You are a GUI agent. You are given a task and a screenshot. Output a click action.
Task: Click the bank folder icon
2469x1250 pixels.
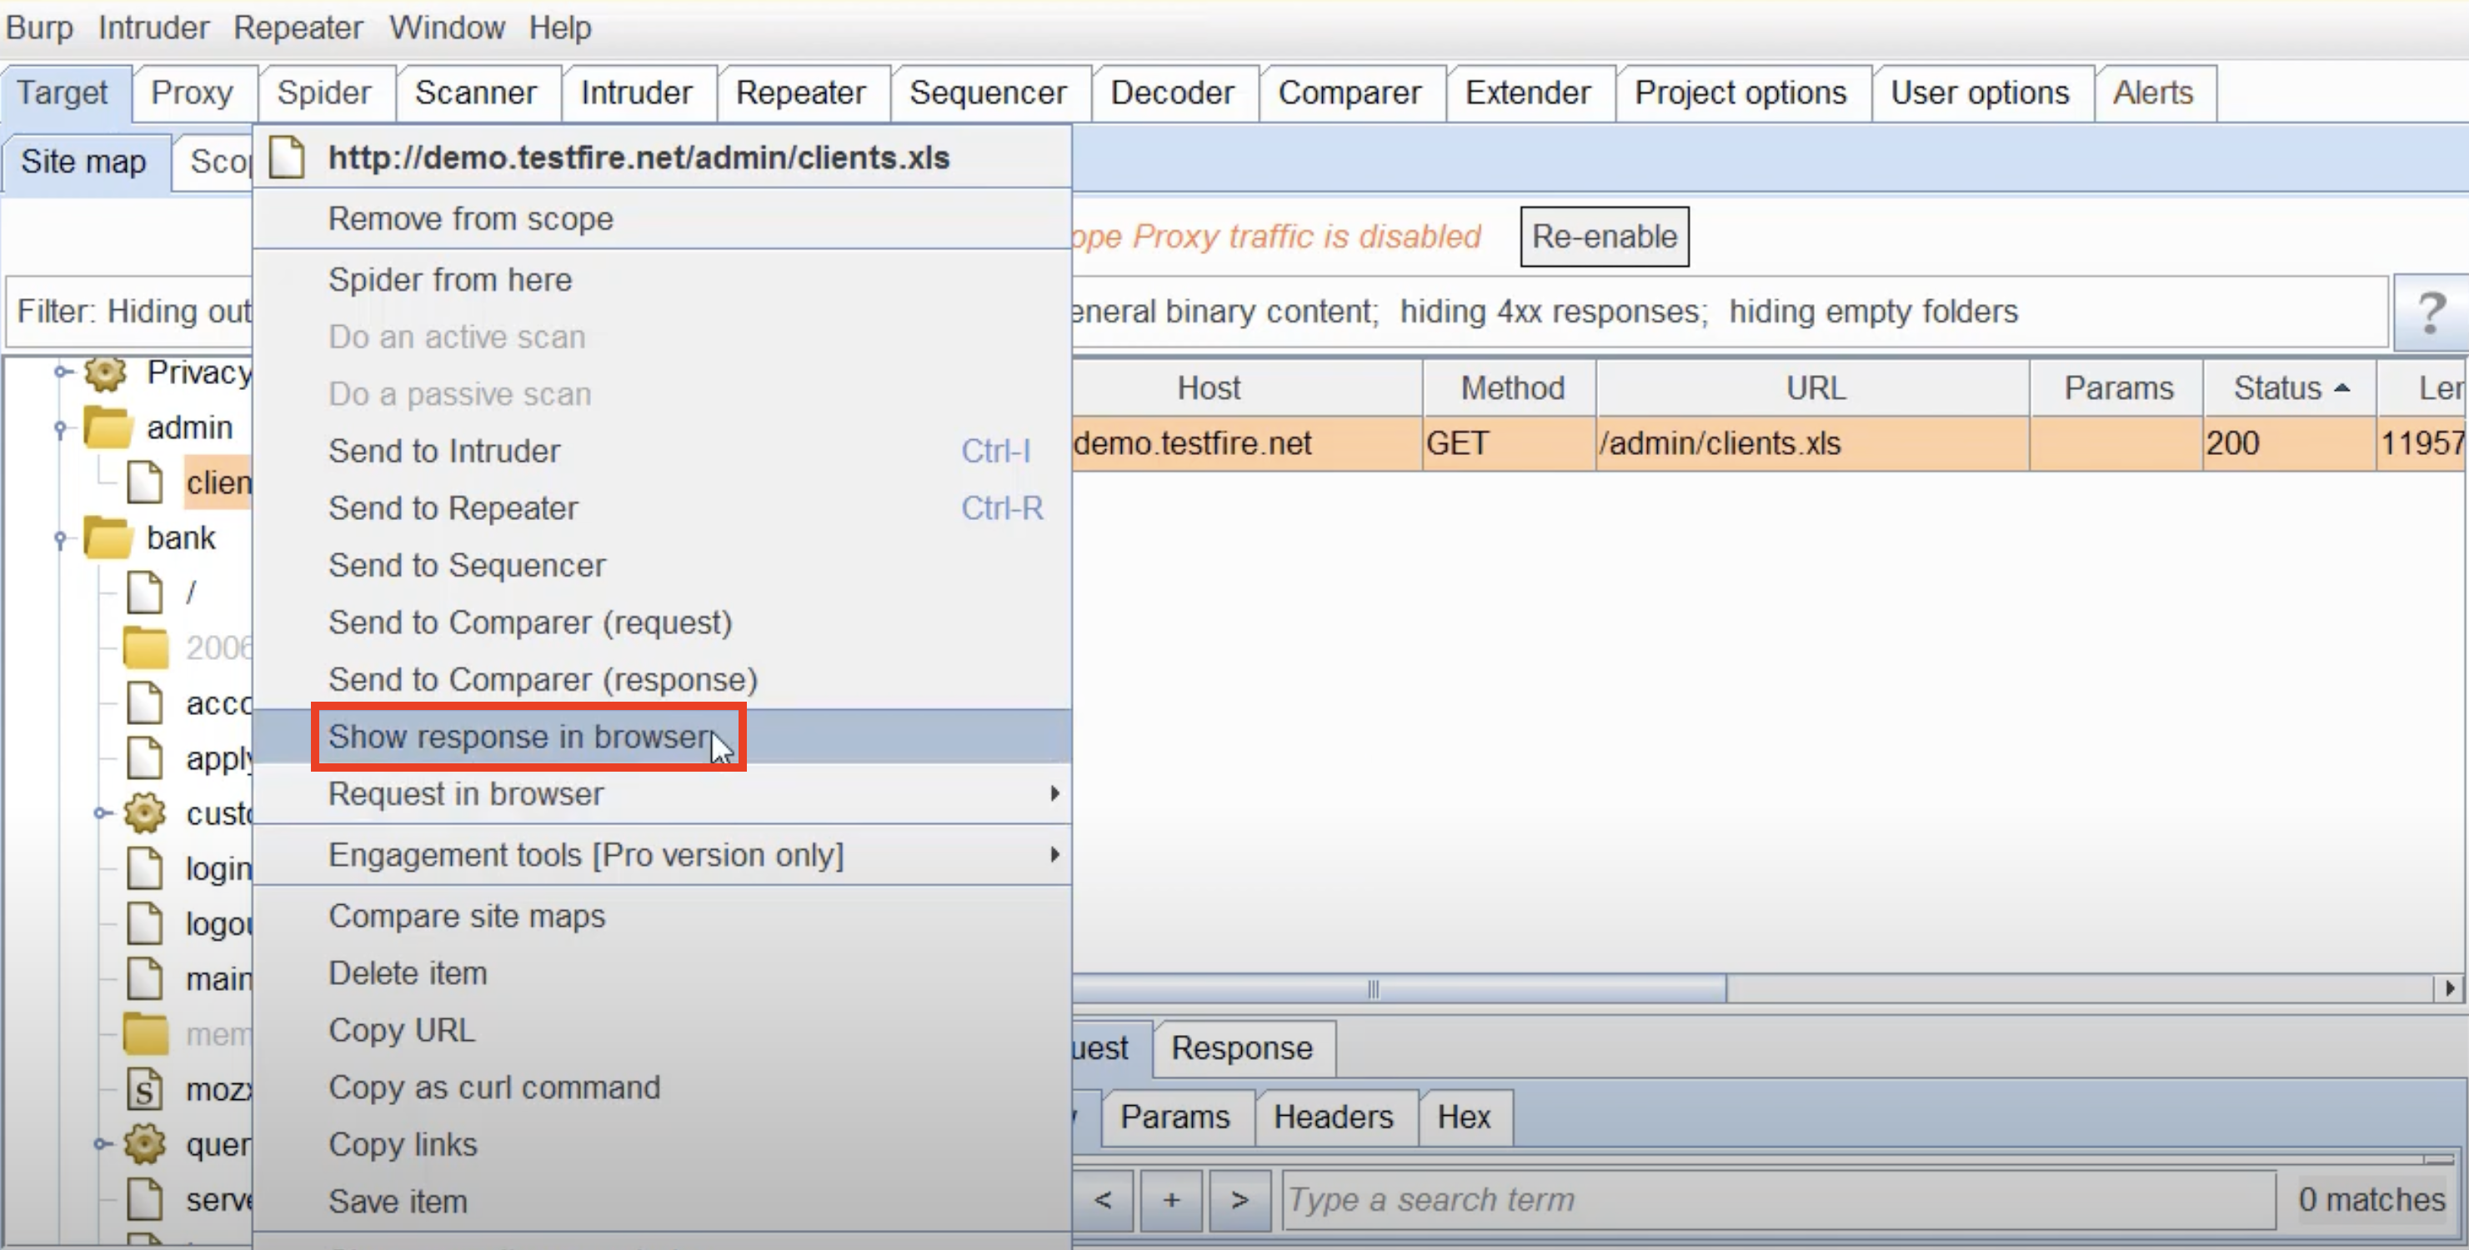(x=108, y=538)
